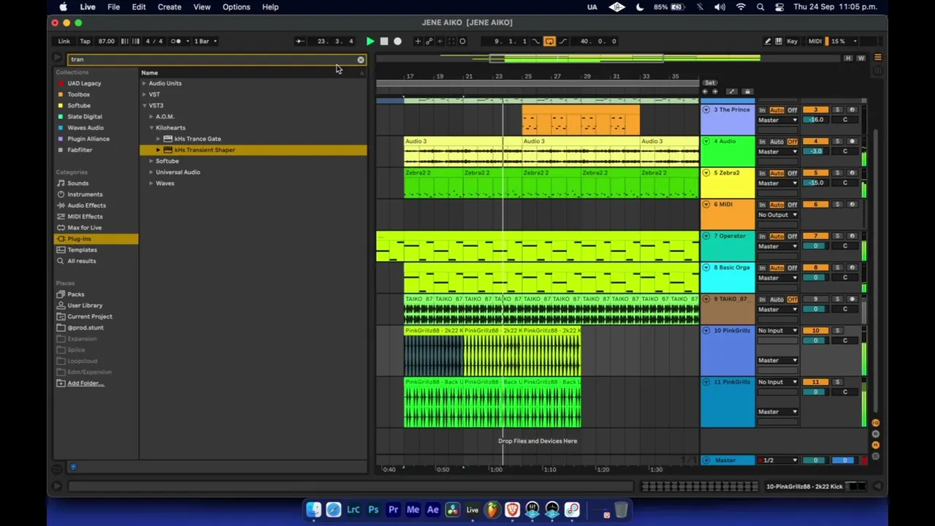Open Finder from the dock
Image resolution: width=935 pixels, height=526 pixels.
[x=313, y=510]
